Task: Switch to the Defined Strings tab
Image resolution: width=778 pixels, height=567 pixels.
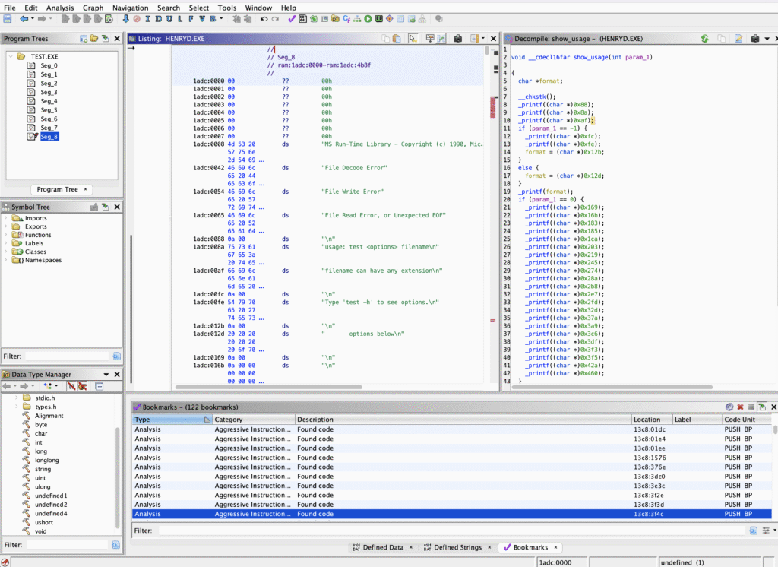Action: tap(458, 547)
